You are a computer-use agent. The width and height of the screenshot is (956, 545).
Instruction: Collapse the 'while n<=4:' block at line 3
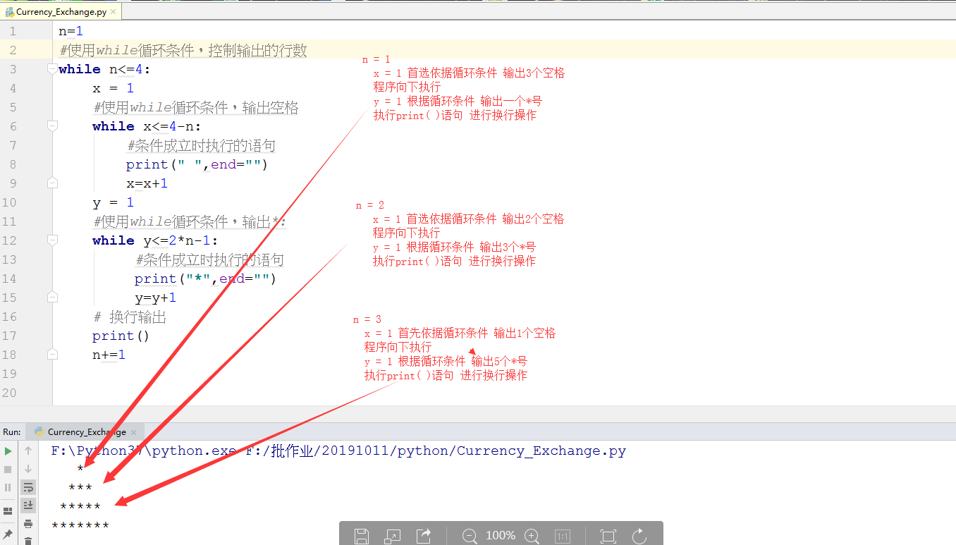[52, 68]
